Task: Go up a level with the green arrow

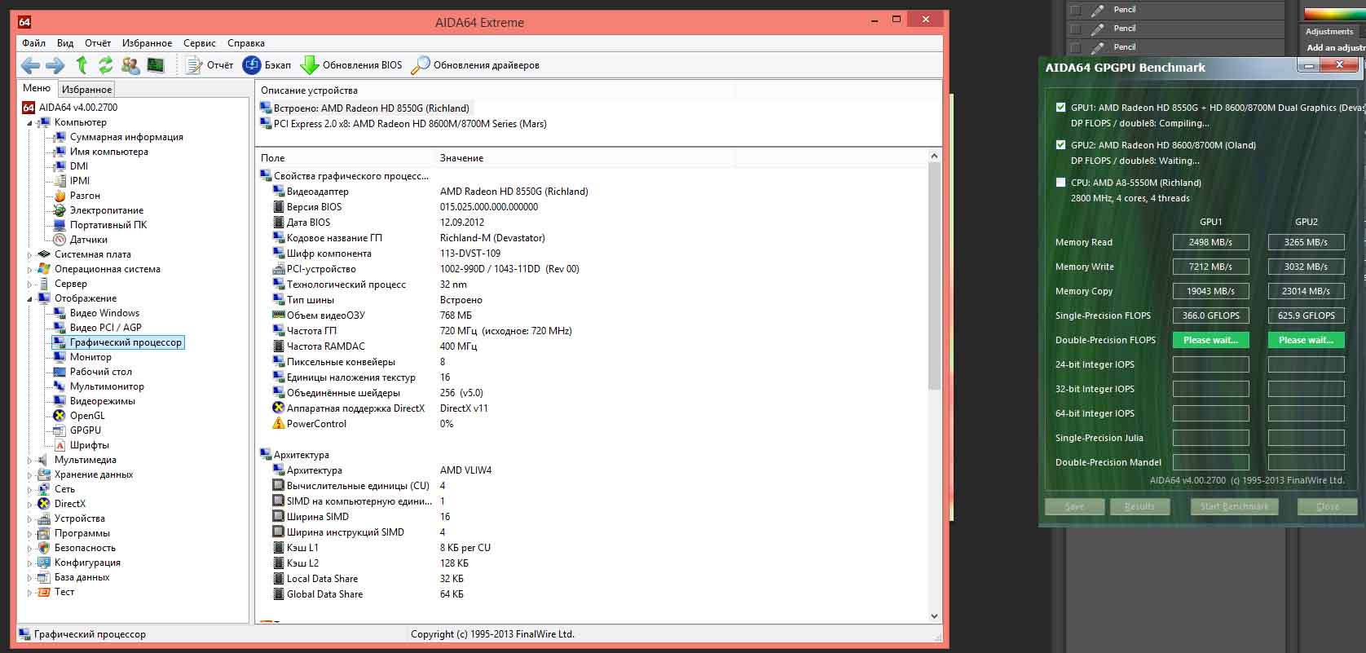Action: click(82, 65)
